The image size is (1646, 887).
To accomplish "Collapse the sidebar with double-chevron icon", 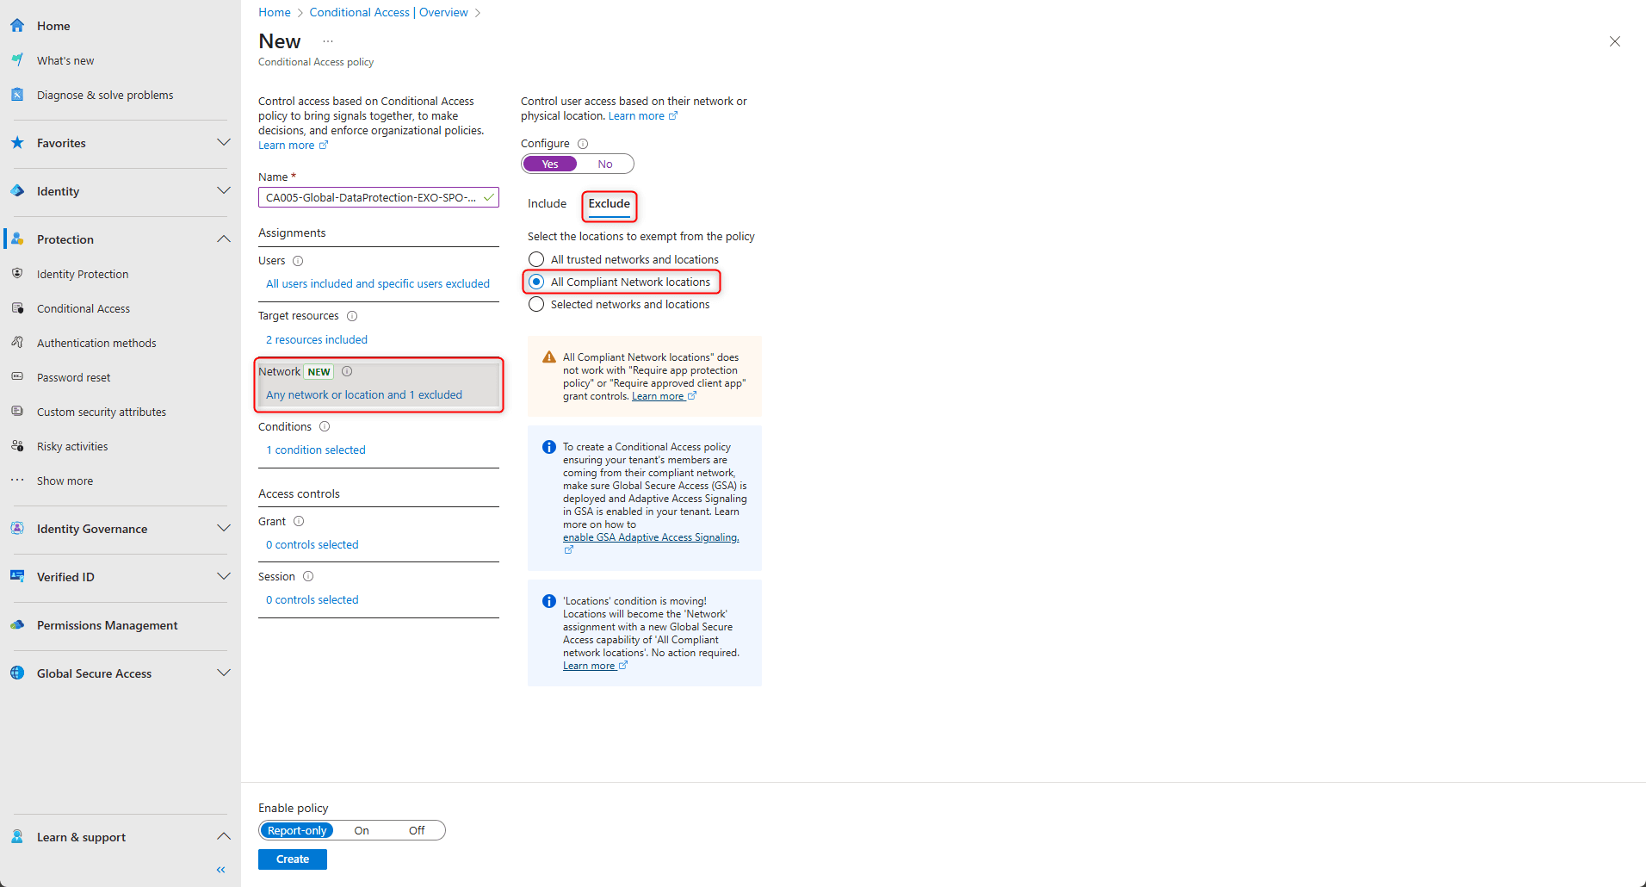I will click(x=221, y=870).
